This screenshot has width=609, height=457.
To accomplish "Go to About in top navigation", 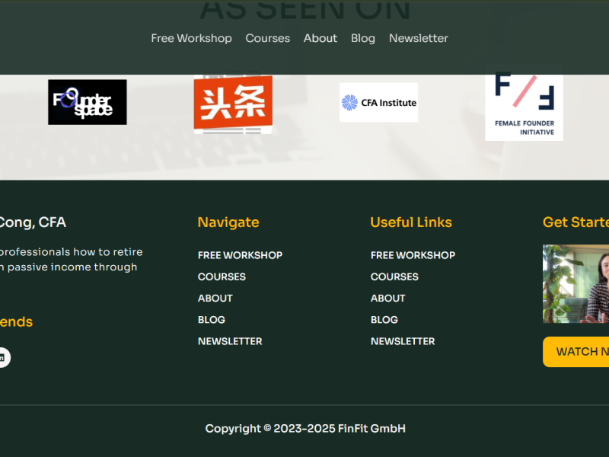I will pos(320,38).
